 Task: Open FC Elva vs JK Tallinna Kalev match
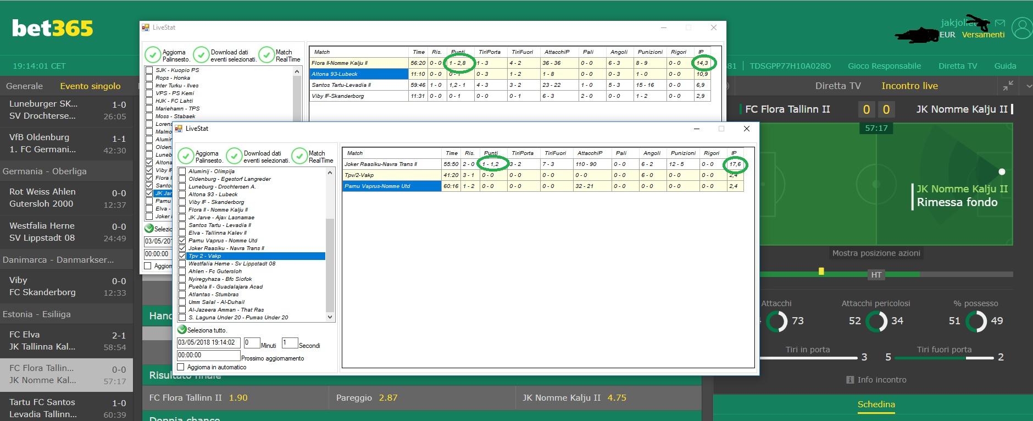coord(66,341)
